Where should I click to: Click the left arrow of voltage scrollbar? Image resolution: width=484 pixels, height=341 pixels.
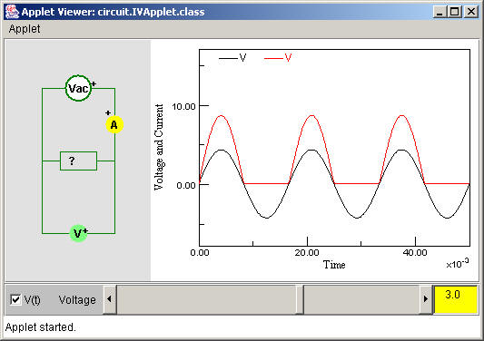coord(110,299)
